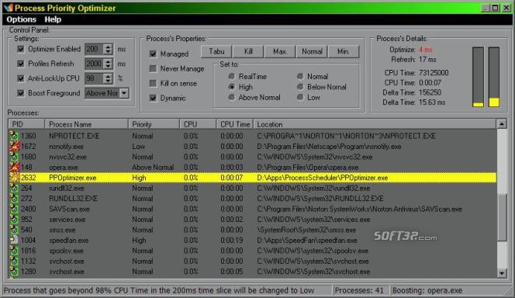Image resolution: width=515 pixels, height=298 pixels.
Task: Click the Optimizer interval field showing 200
Action: click(x=95, y=50)
